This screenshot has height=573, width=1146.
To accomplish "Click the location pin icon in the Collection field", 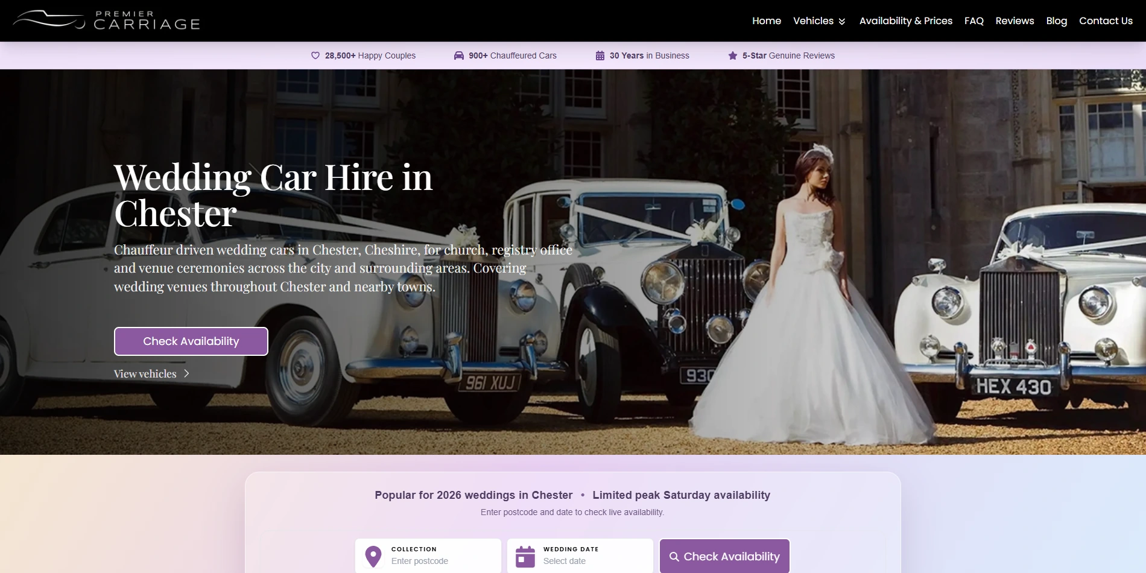I will (374, 555).
